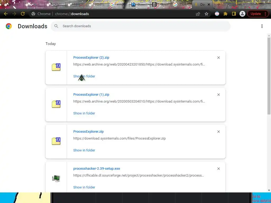Show processhacker-2.39-setup.exe in folder
Screen dimensions: 271x203
pyautogui.click(x=84, y=187)
